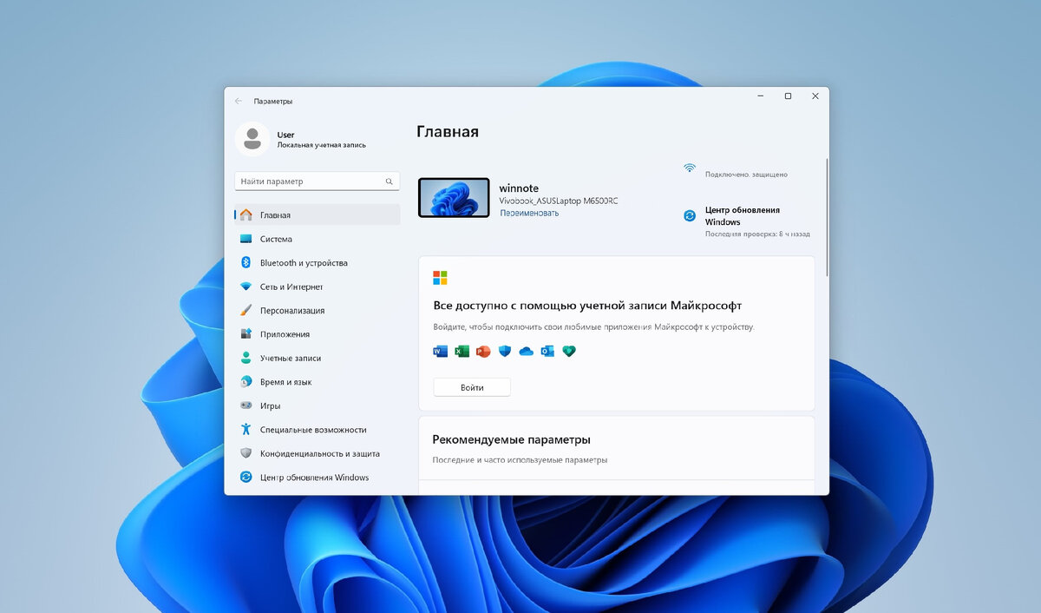The image size is (1041, 613).
Task: Click the heading Все доступно с помощью учетной записи Майкрософт
Action: [x=587, y=306]
